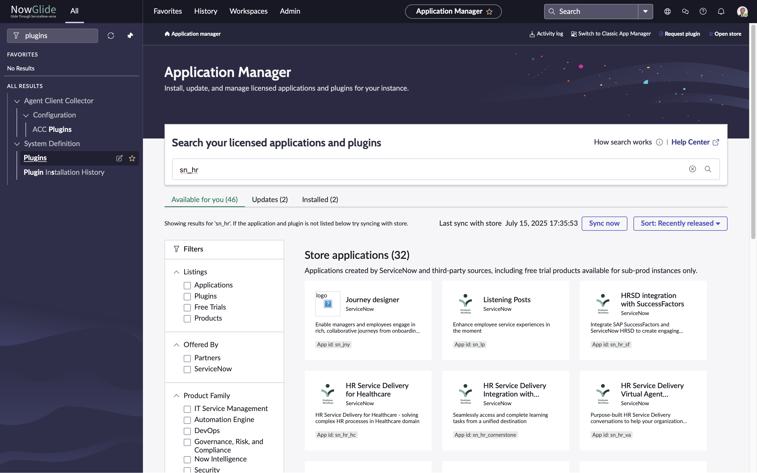The width and height of the screenshot is (757, 473).
Task: Check Governance, Risk, and Compliance filter
Action: coord(187,442)
